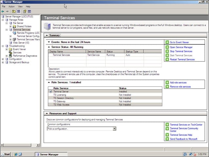Image resolution: width=209 pixels, height=157 pixels.
Task: Click the Server Manager taskbar button
Action: tap(51, 154)
